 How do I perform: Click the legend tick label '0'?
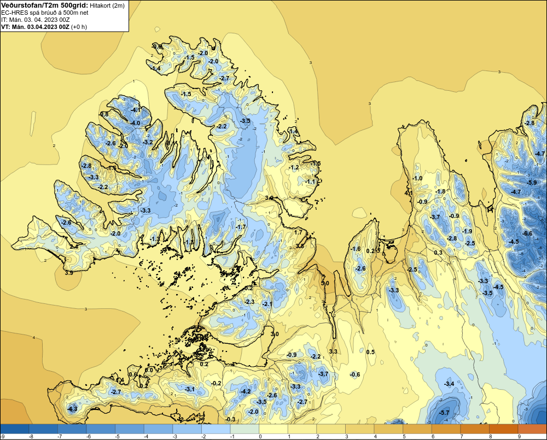click(260, 437)
